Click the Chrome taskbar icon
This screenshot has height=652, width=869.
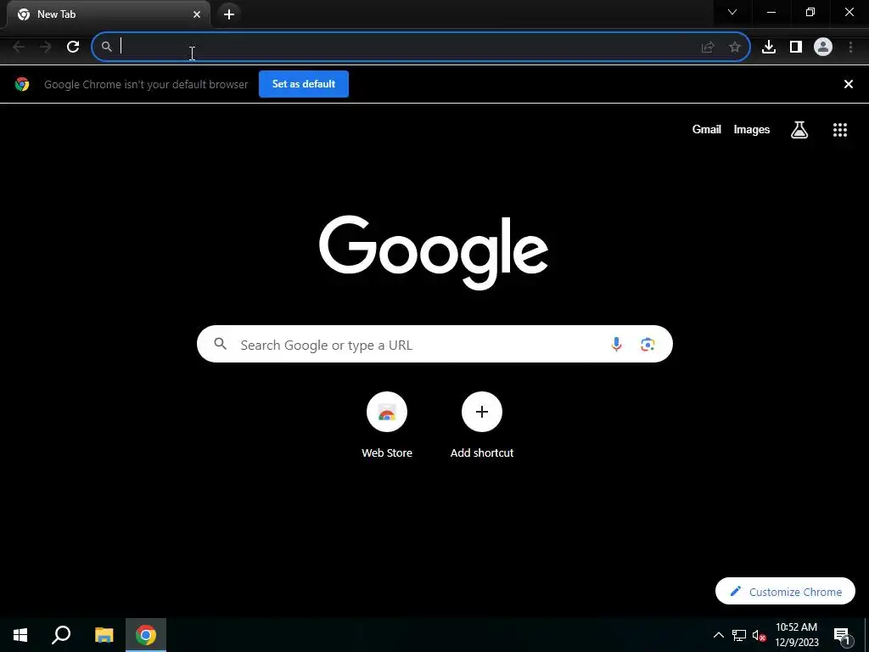click(146, 635)
